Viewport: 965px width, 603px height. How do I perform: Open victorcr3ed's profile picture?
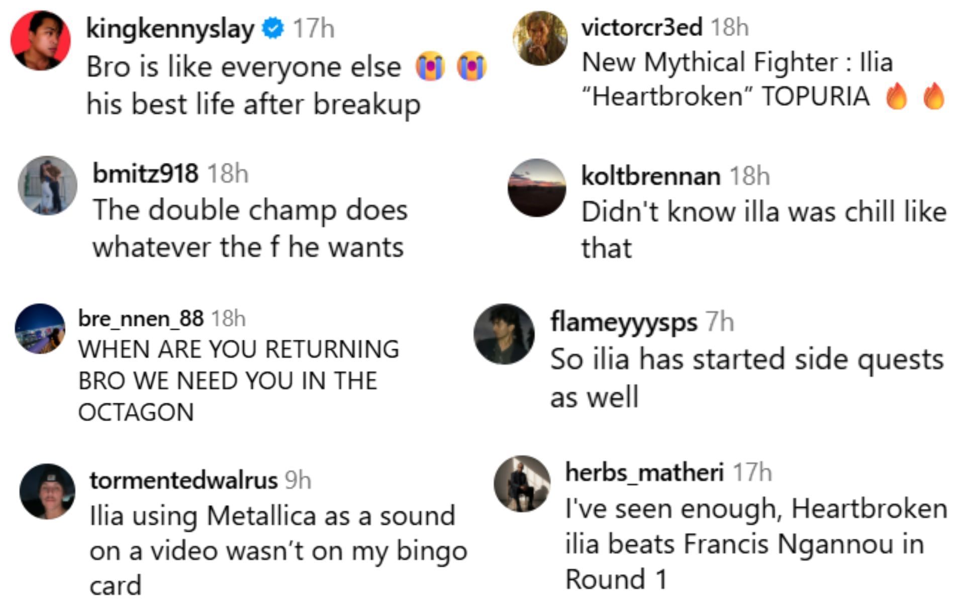tap(540, 39)
